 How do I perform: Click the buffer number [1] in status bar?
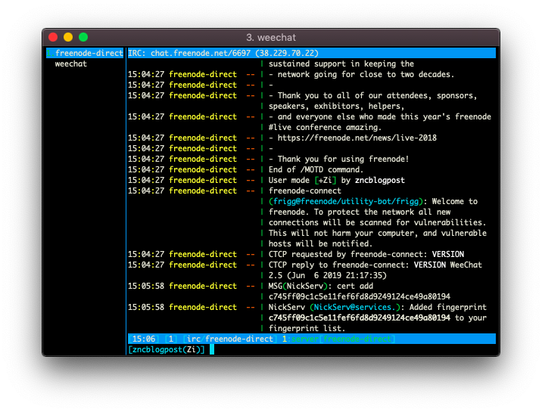(171, 339)
